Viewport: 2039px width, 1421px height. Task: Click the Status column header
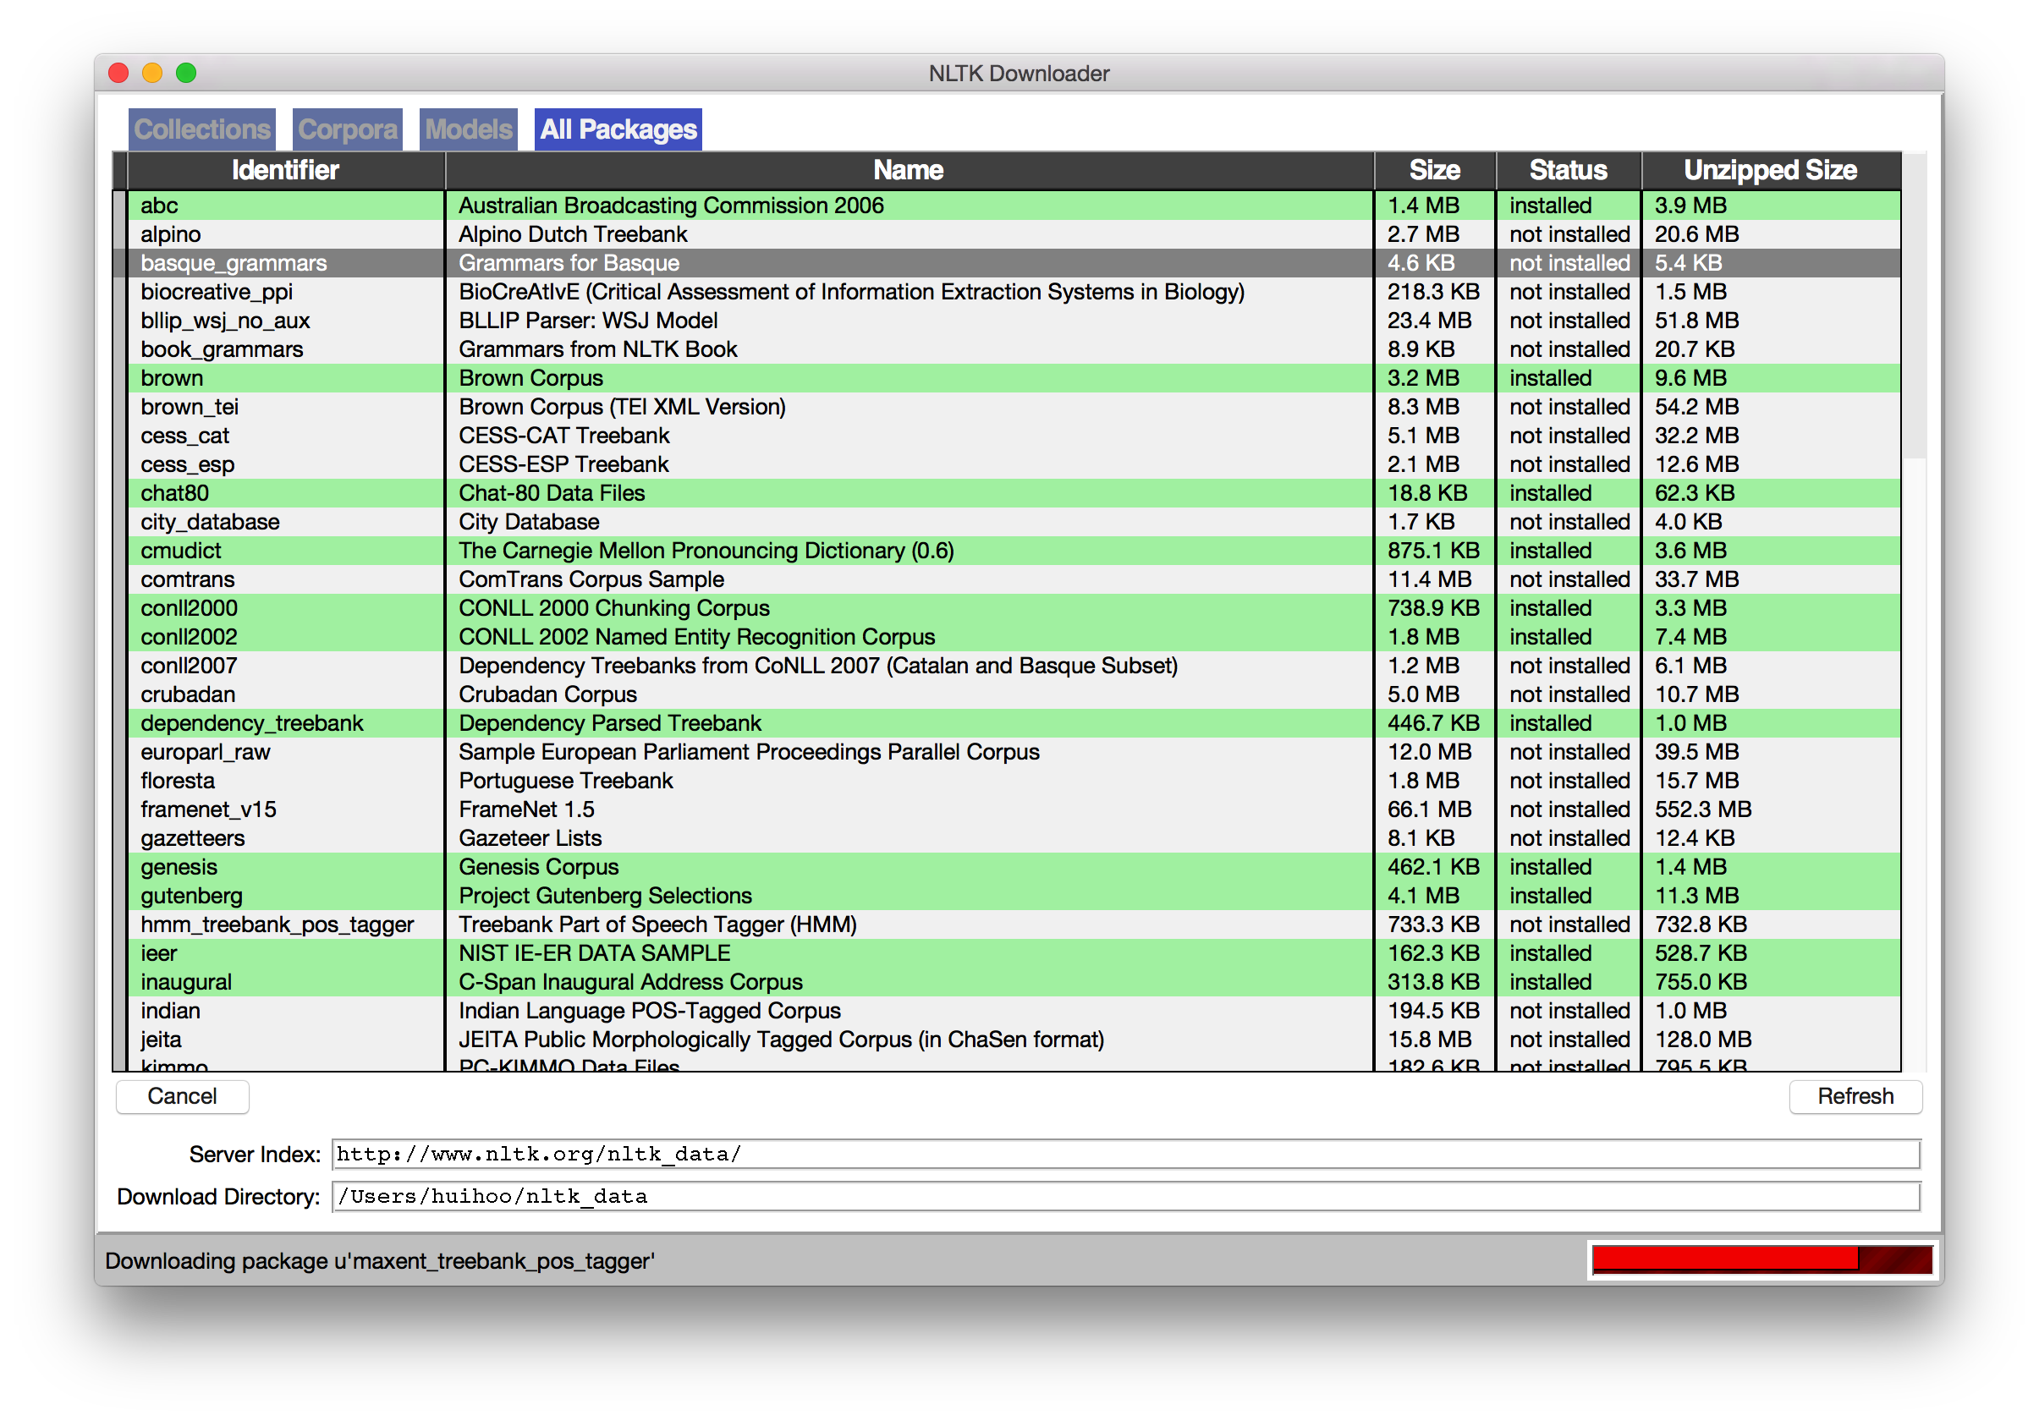coord(1568,170)
